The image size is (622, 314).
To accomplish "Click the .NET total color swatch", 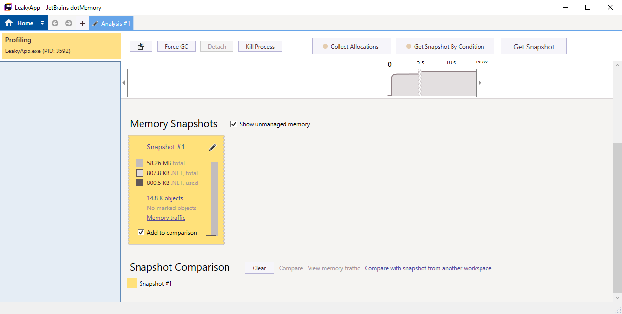I will (140, 173).
